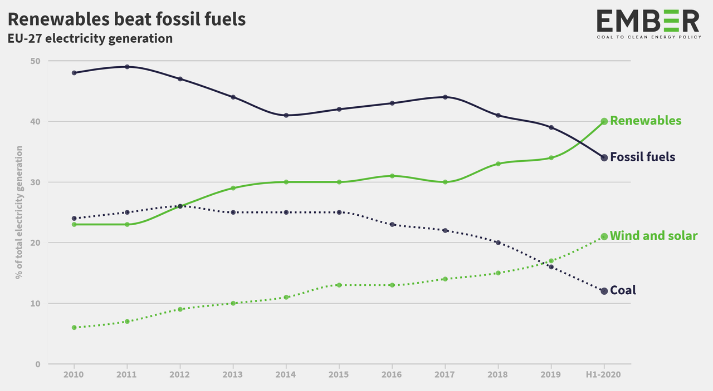Click the chart title 'Renewables beat fossil fuels'
Screen dimensions: 713x391
126,19
